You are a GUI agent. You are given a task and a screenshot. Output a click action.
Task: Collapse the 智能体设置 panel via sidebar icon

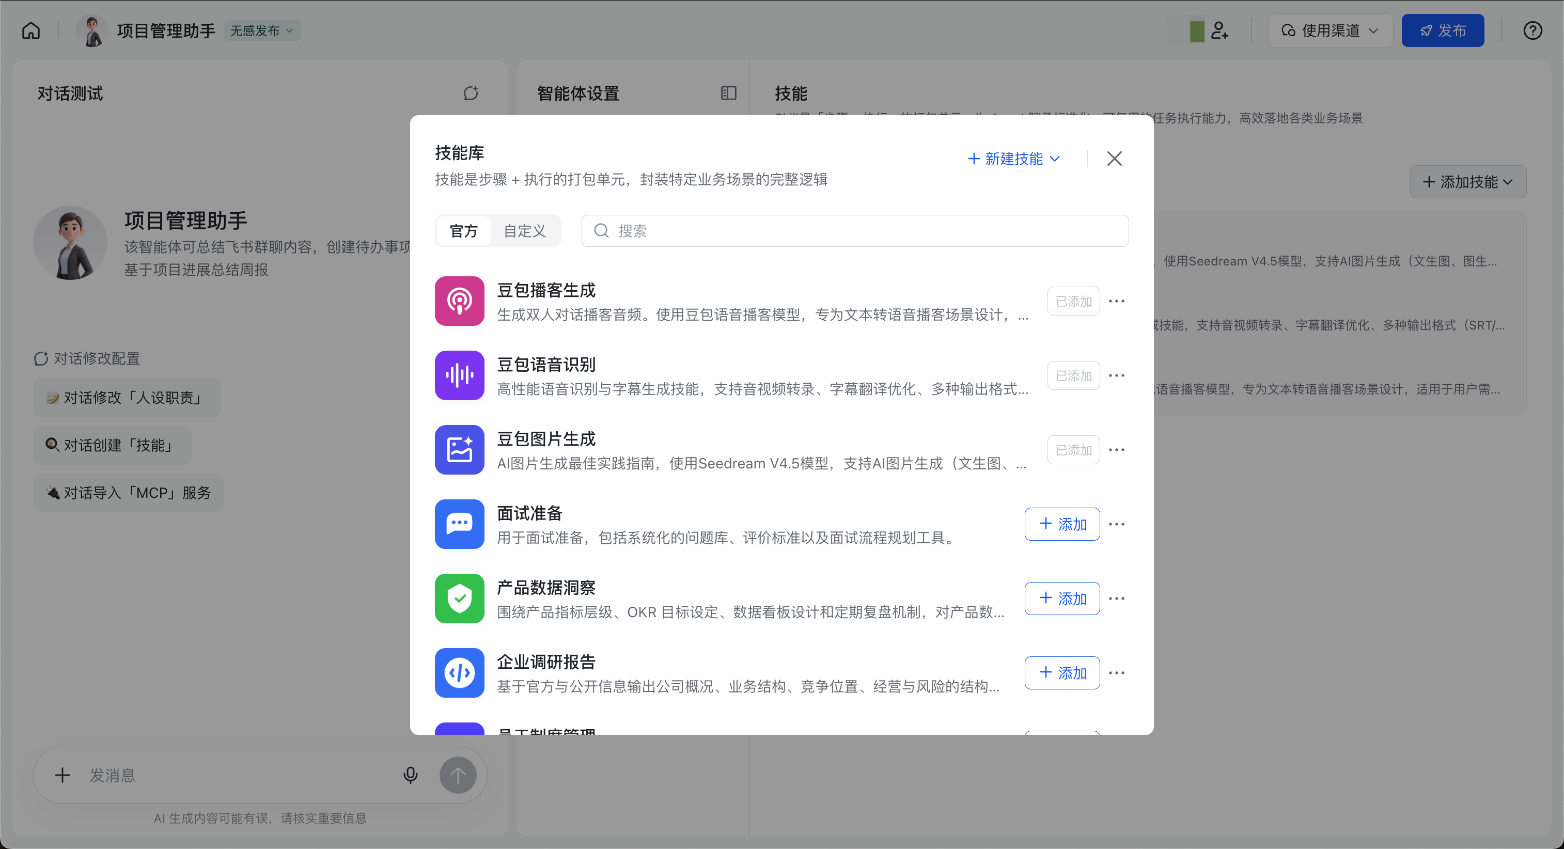click(728, 93)
